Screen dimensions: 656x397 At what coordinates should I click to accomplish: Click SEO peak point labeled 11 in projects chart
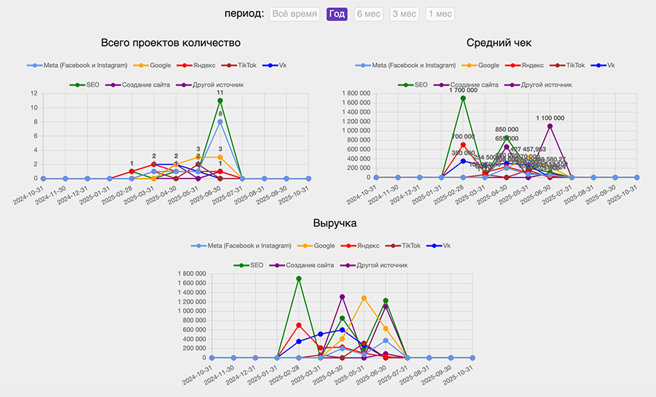pos(219,101)
